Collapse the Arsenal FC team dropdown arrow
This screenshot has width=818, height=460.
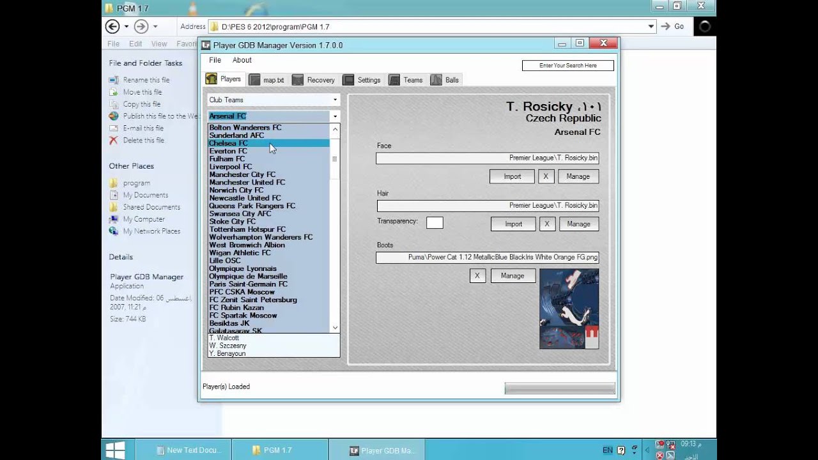(x=335, y=116)
